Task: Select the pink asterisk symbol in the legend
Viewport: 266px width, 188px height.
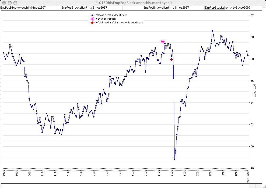Action: tap(92, 19)
